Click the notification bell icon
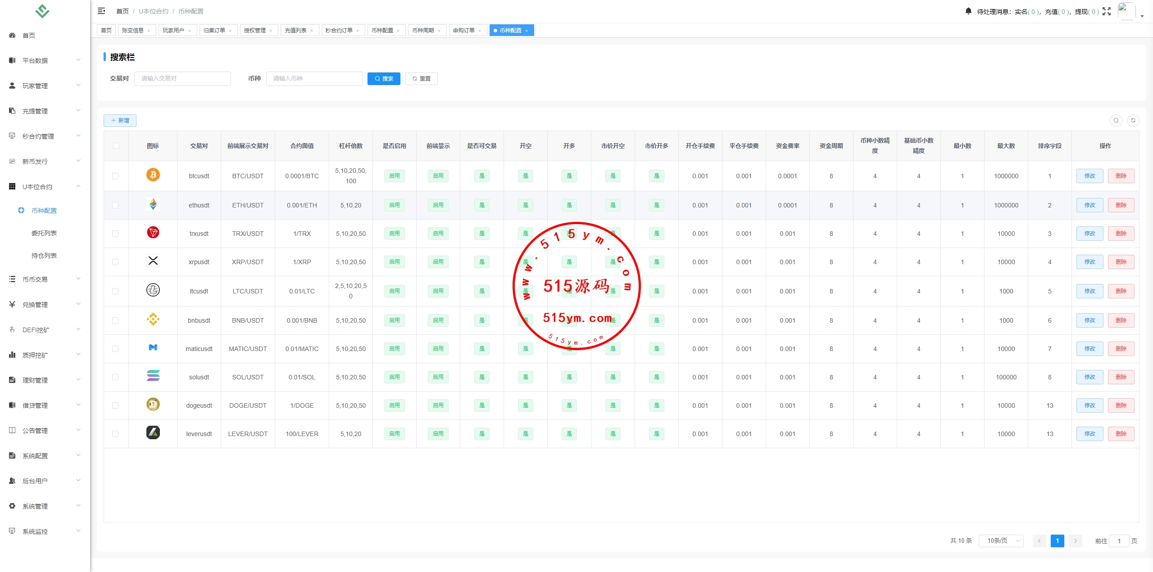Viewport: 1153px width, 572px height. point(968,11)
